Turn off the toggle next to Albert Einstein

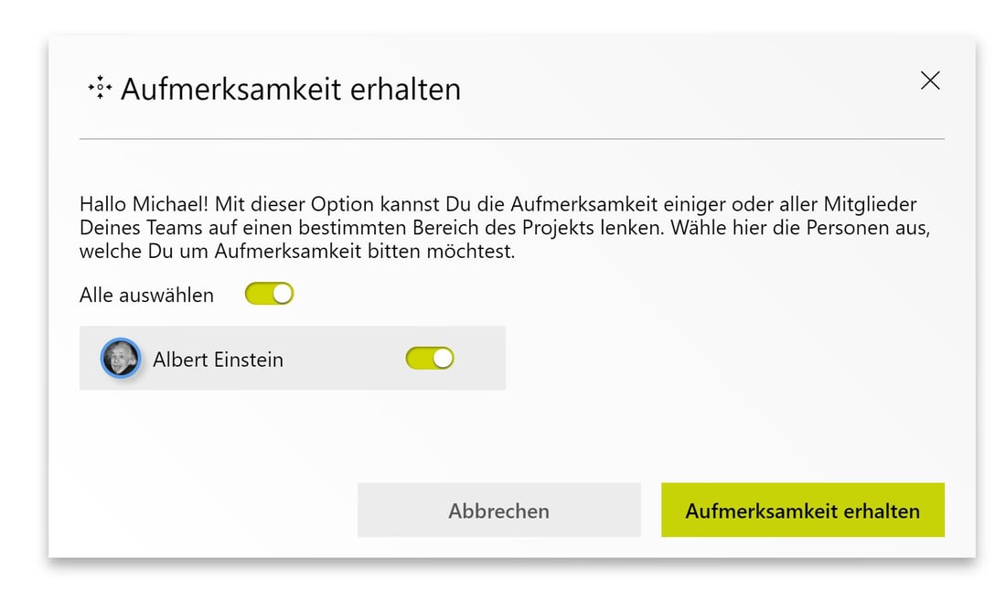(x=429, y=358)
